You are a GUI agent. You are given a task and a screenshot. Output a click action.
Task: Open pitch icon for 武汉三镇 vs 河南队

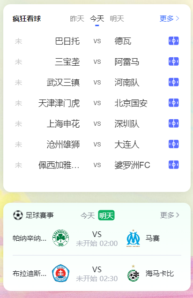pyautogui.click(x=173, y=82)
